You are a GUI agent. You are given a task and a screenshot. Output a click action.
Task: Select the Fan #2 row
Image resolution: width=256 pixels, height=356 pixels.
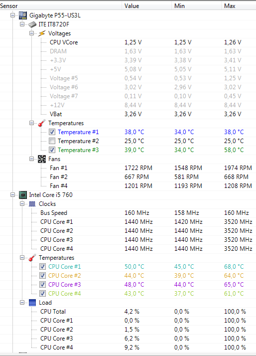click(x=128, y=177)
